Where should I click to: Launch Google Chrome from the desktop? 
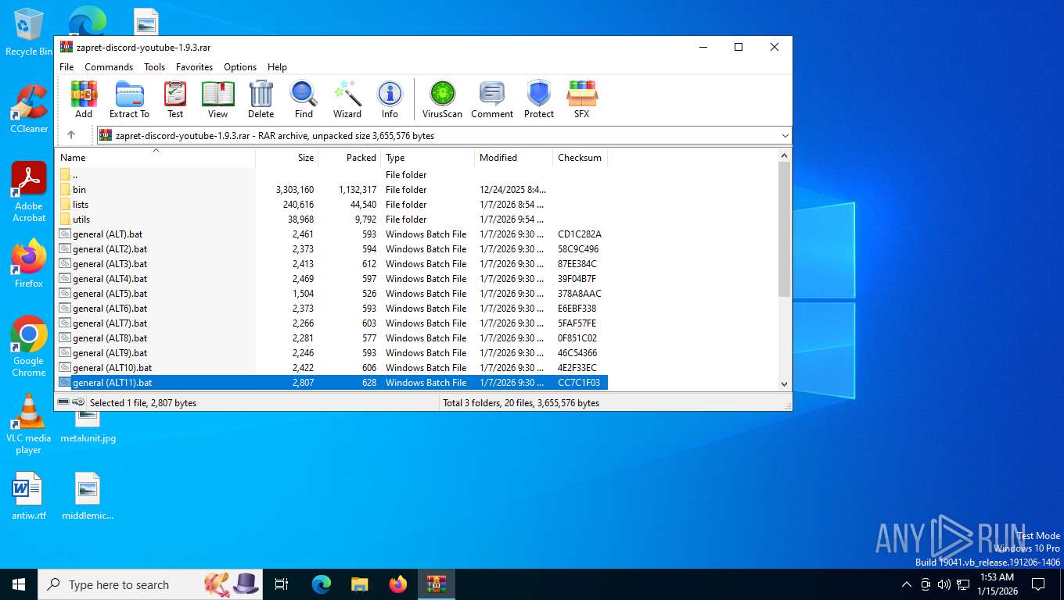(29, 347)
